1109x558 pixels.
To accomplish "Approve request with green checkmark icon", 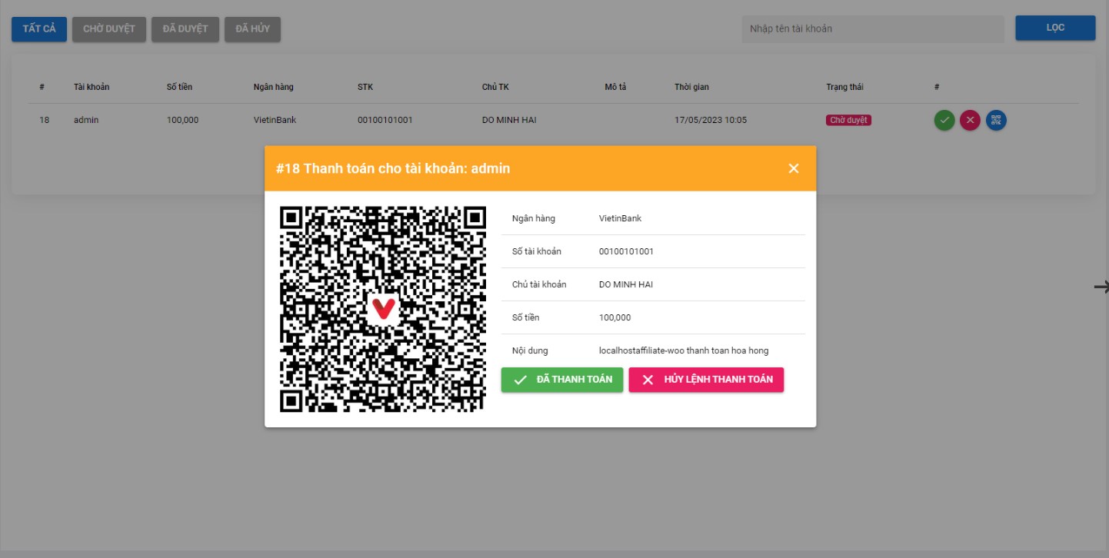I will coord(944,120).
